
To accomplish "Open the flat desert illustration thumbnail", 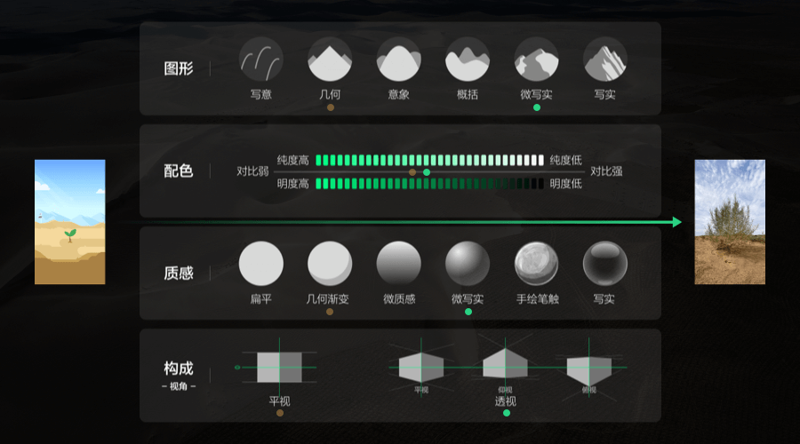I will (x=70, y=222).
